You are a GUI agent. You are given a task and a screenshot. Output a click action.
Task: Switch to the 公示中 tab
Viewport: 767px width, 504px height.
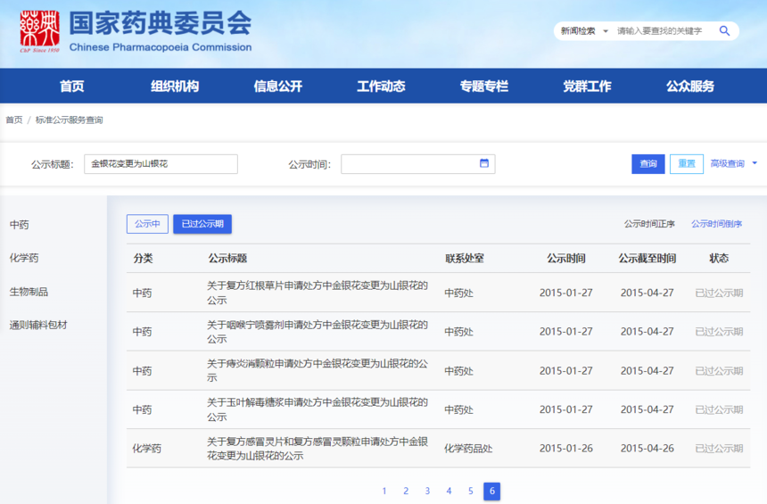[x=147, y=224]
